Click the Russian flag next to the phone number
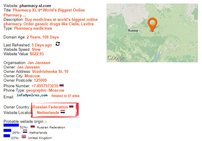The width and height of the screenshot is (202, 141). point(62,85)
